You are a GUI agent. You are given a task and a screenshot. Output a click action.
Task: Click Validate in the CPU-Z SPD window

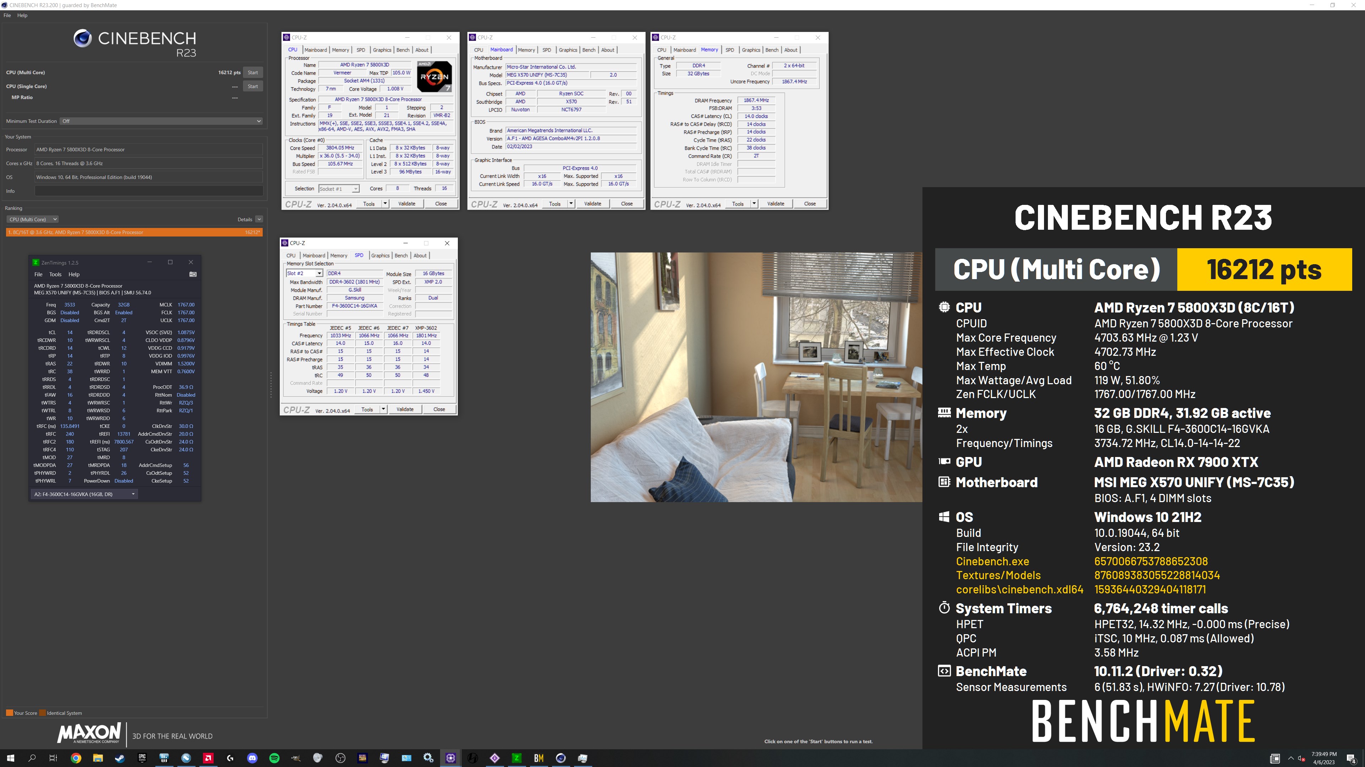click(405, 409)
